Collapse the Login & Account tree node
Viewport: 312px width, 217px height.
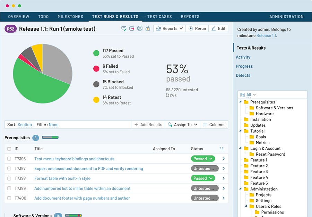[241, 148]
